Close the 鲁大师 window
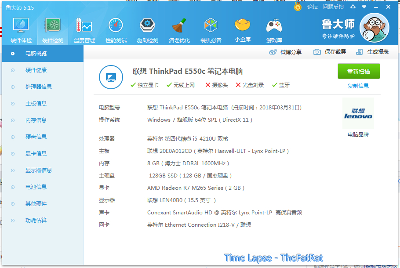Image resolution: width=400 pixels, height=268 pixels. tap(388, 7)
